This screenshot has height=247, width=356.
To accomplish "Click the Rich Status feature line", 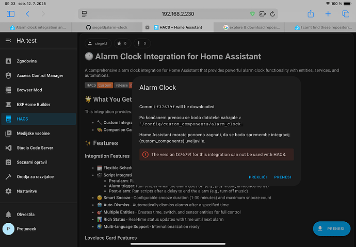I will [x=160, y=219].
